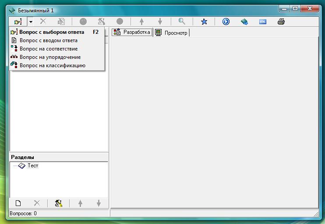The width and height of the screenshot is (325, 224).
Task: Click the delete question X icon in top toolbar
Action: tap(43, 22)
